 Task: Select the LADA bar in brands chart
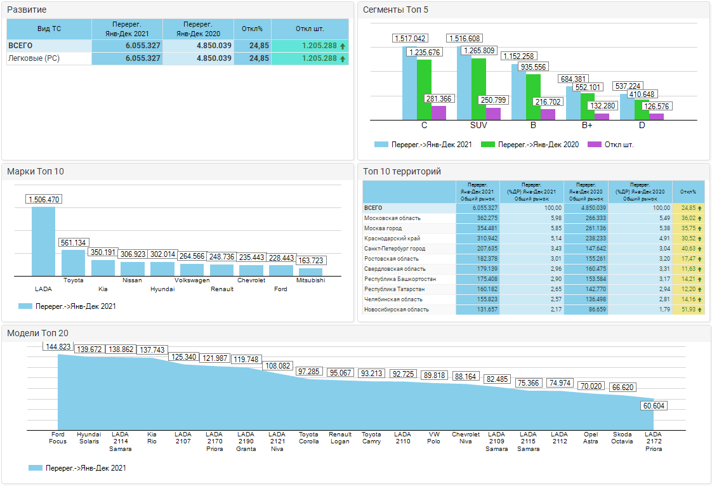point(43,241)
